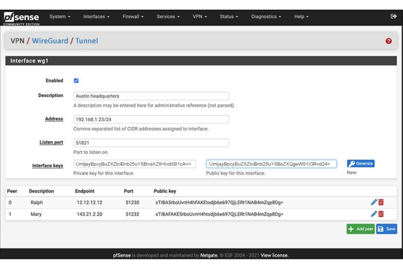Open the Help menu
The width and height of the screenshot is (403, 269).
[301, 17]
